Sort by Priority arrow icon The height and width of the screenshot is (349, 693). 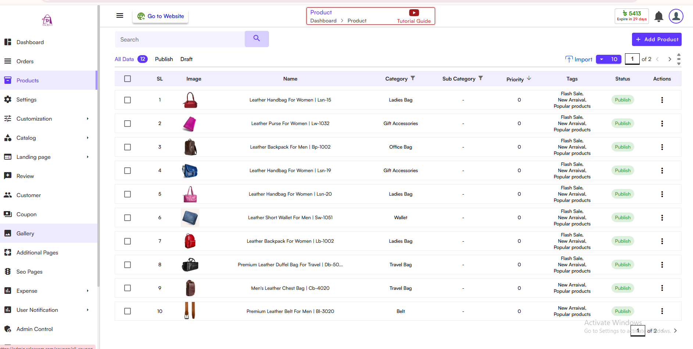[529, 78]
